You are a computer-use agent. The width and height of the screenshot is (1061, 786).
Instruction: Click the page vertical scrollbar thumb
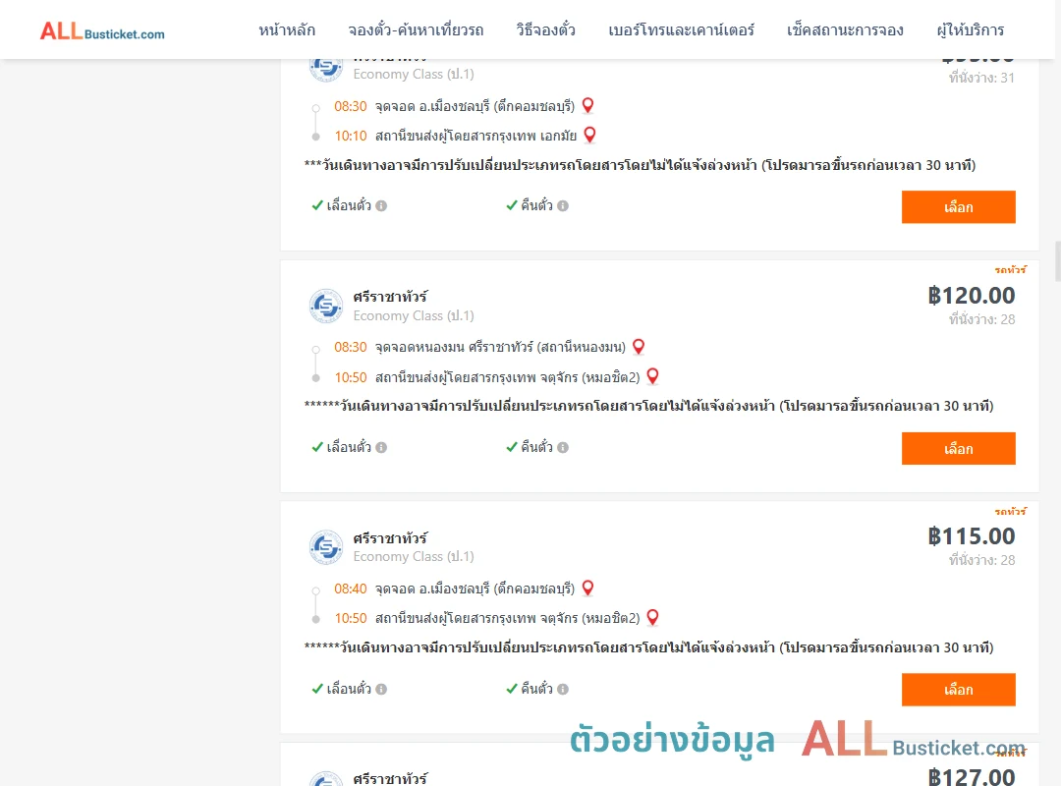tap(1058, 260)
